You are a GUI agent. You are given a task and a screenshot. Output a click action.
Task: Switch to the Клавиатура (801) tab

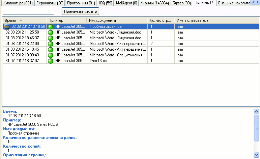pyautogui.click(x=18, y=3)
